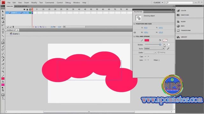Viewport: 204px width, 114px height.
Task: Select the Hand tool
Action: tap(3, 68)
